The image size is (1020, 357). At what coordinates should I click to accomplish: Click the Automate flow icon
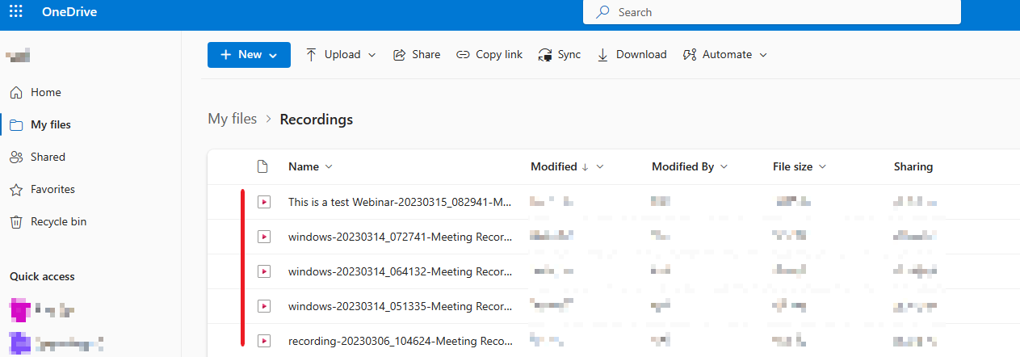tap(689, 55)
